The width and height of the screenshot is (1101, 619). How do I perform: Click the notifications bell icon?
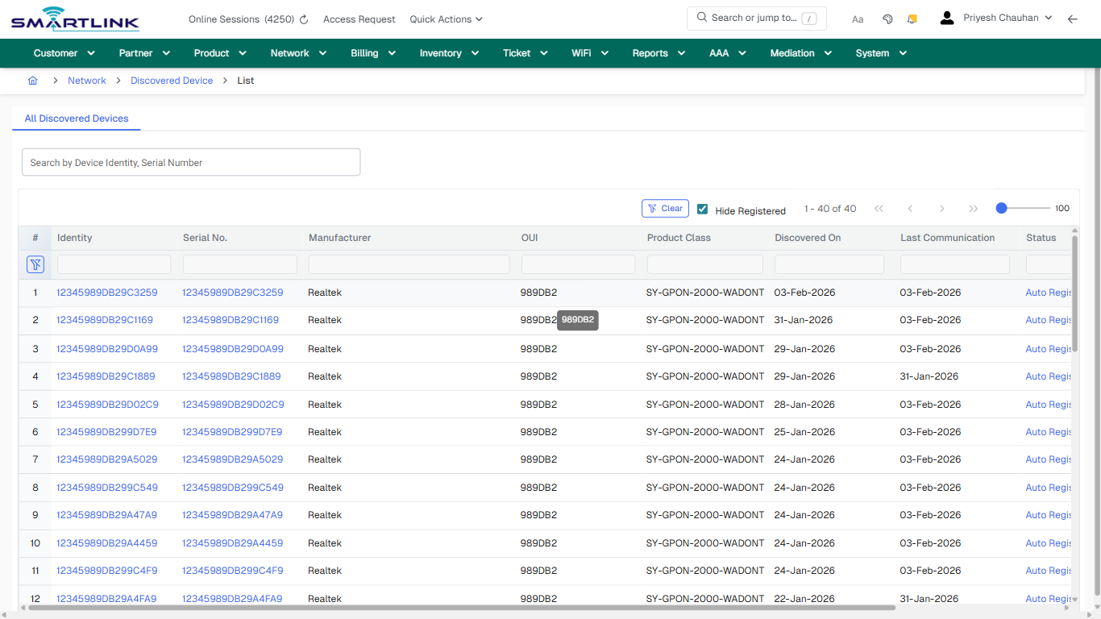pos(912,19)
